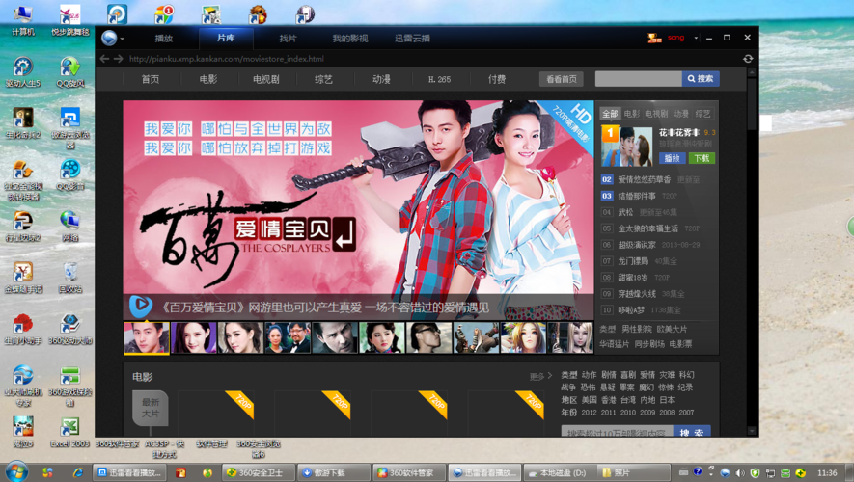Go forward with the right arrow button
The height and width of the screenshot is (482, 854).
click(x=118, y=58)
